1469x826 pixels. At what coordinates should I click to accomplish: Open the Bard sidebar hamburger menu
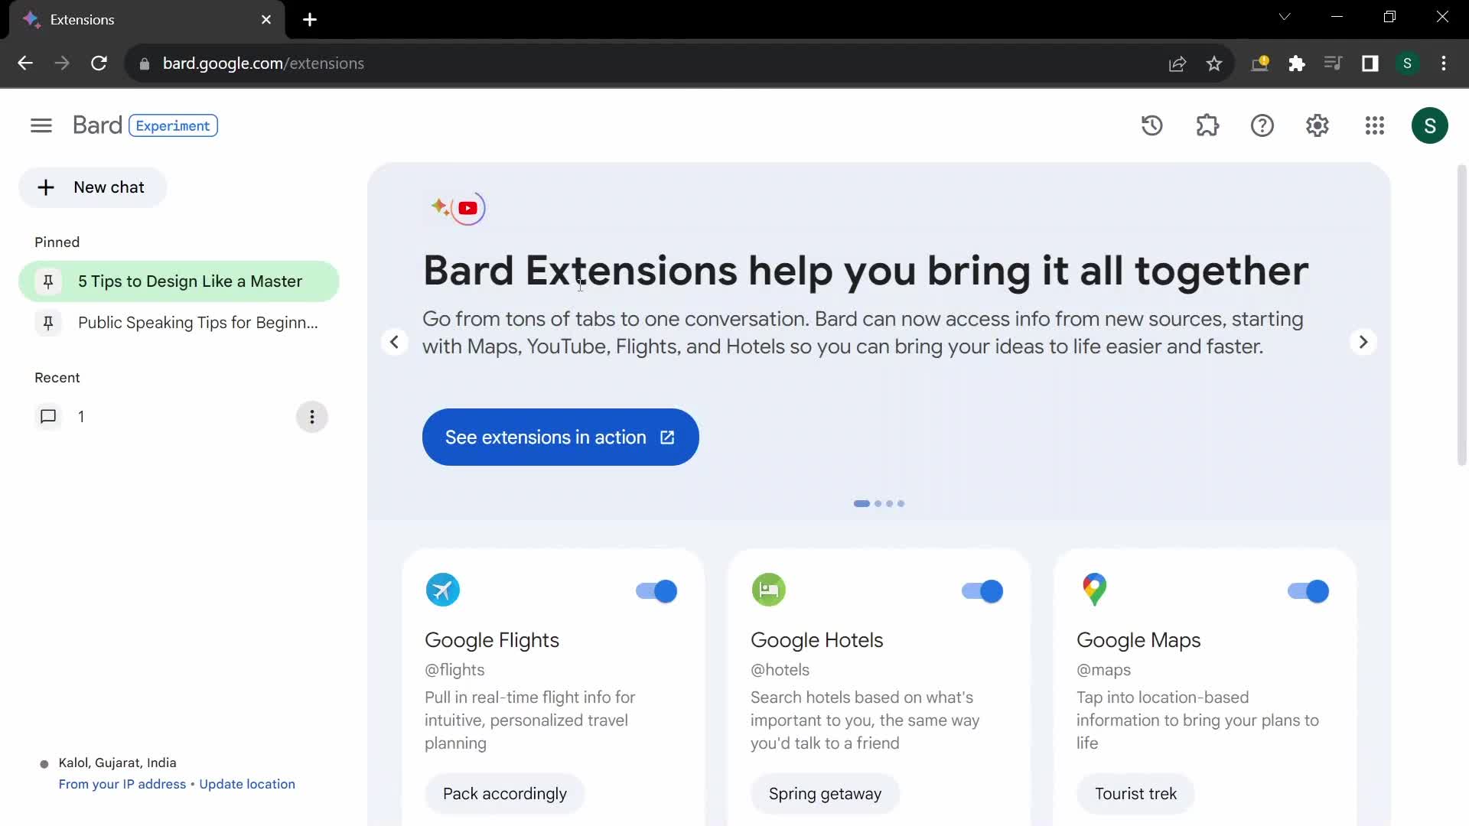point(41,124)
